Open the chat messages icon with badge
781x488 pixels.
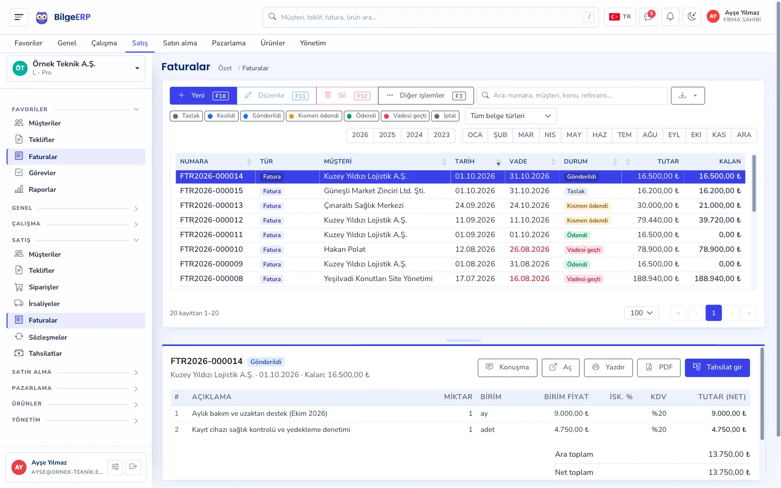click(649, 17)
